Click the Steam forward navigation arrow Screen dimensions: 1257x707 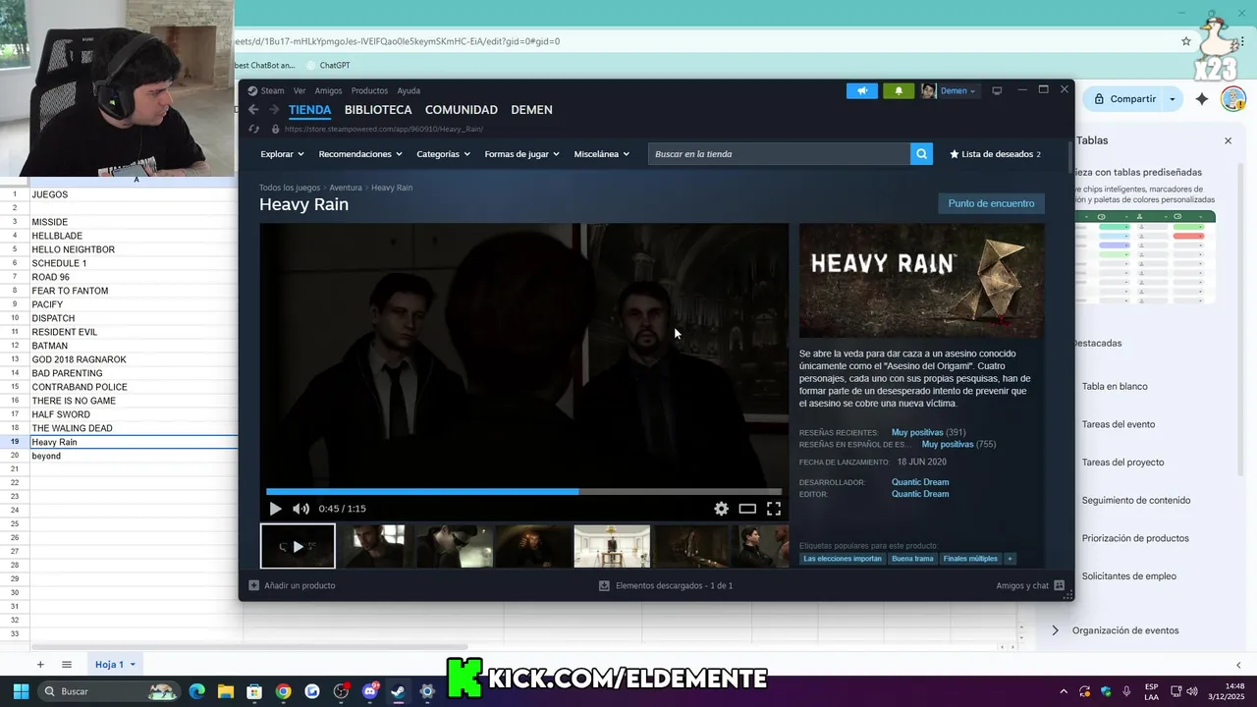[x=274, y=110]
